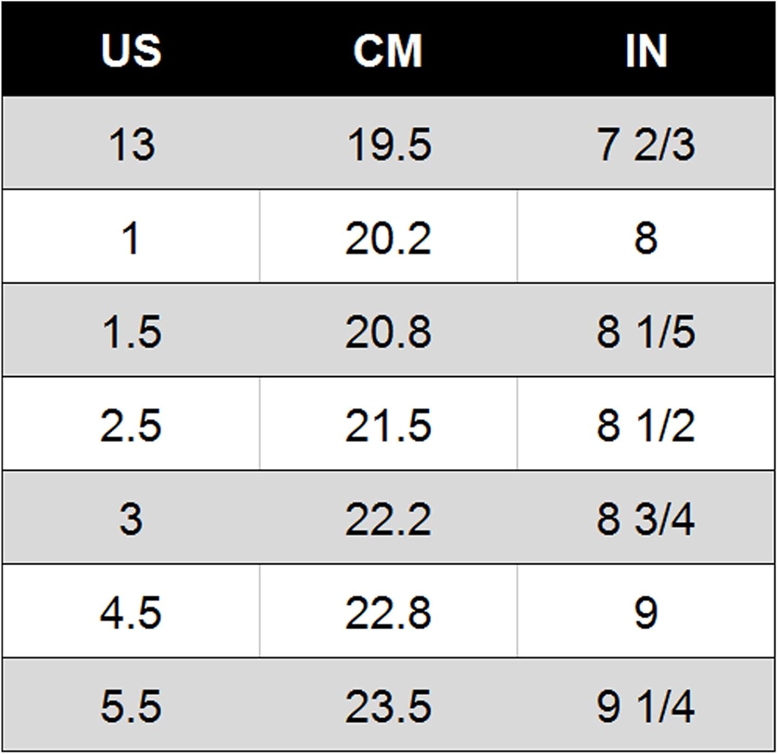Click the 8 3/4 inch cell
Viewport: 778px width, 754px height.
coord(646,518)
